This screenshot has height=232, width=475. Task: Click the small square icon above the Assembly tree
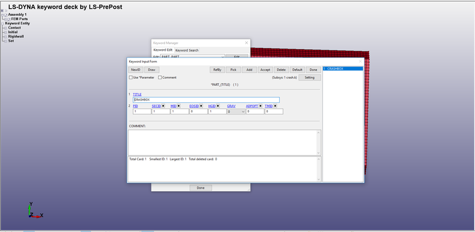[2, 11]
